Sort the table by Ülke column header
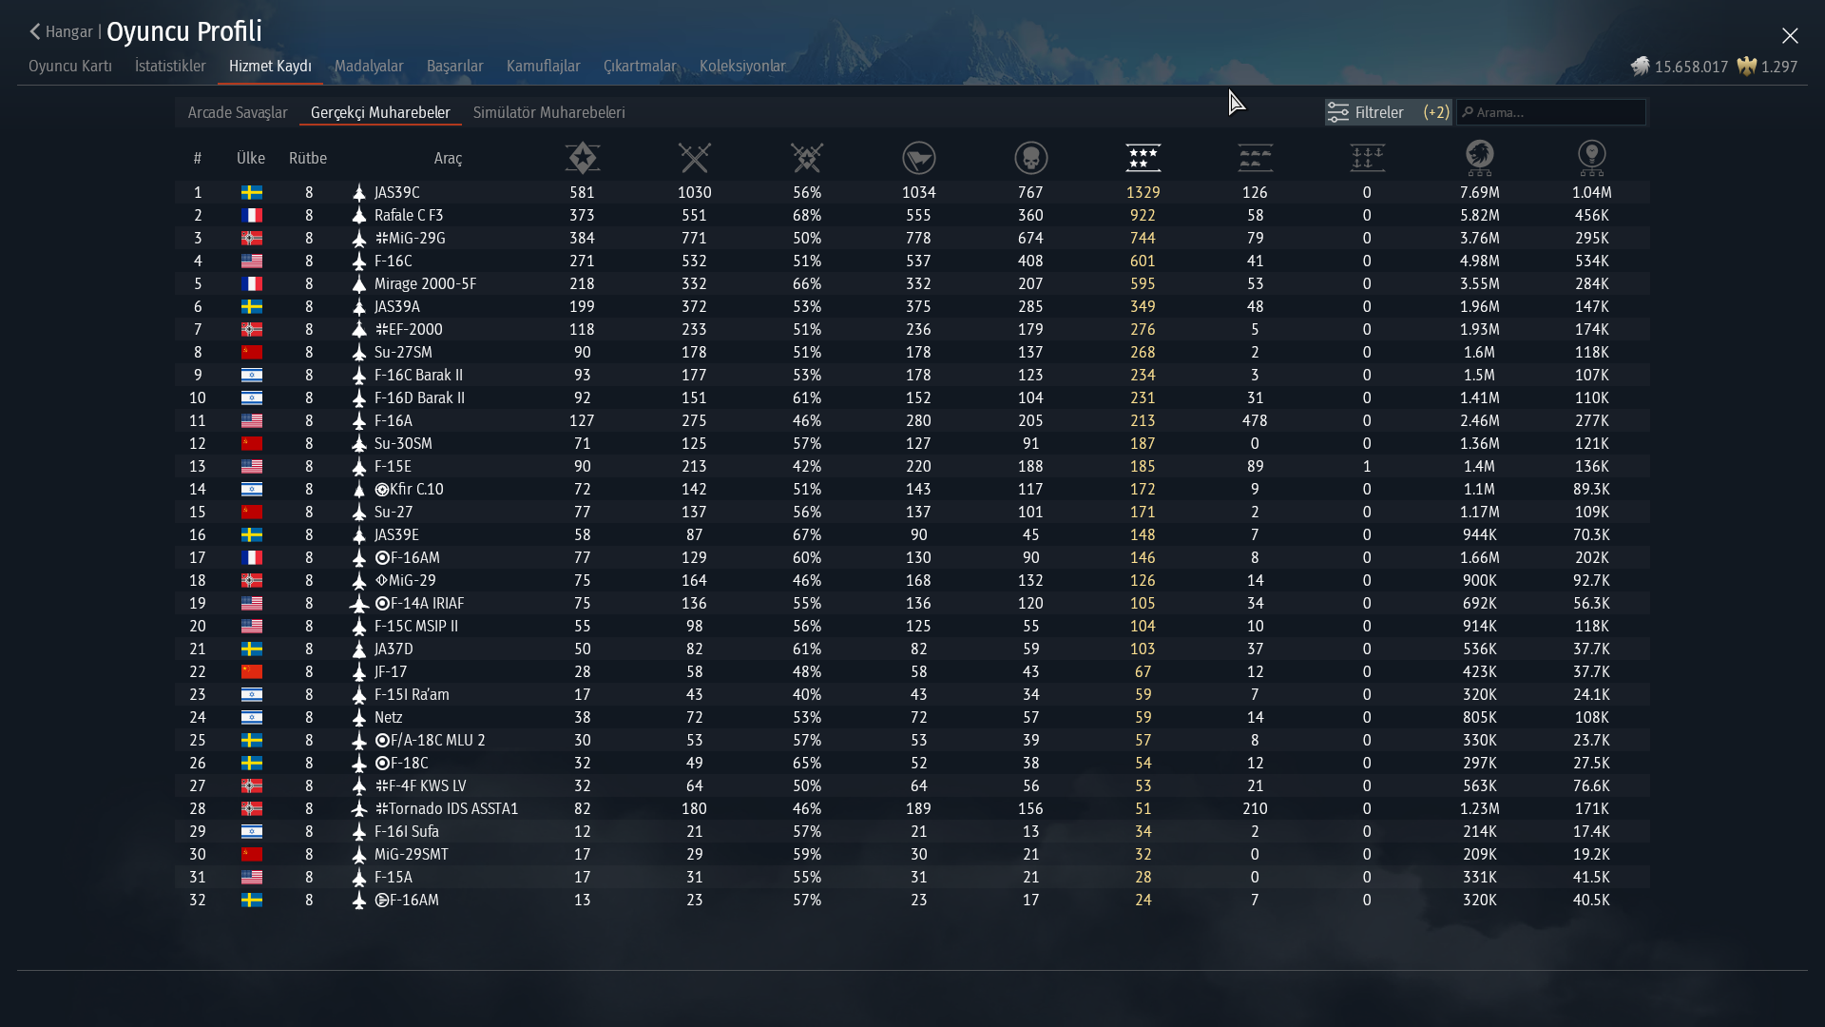The height and width of the screenshot is (1027, 1825). click(x=251, y=158)
